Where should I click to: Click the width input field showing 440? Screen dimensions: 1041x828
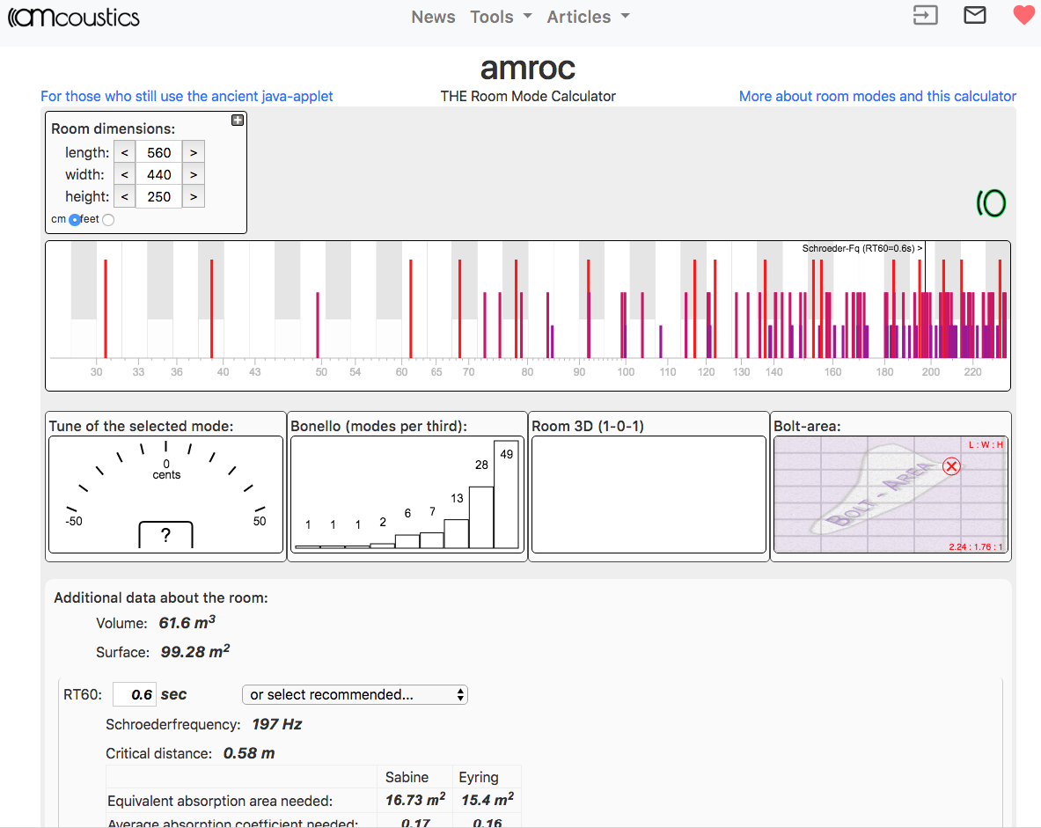tap(158, 174)
